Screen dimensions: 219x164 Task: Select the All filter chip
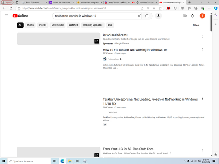20,25
